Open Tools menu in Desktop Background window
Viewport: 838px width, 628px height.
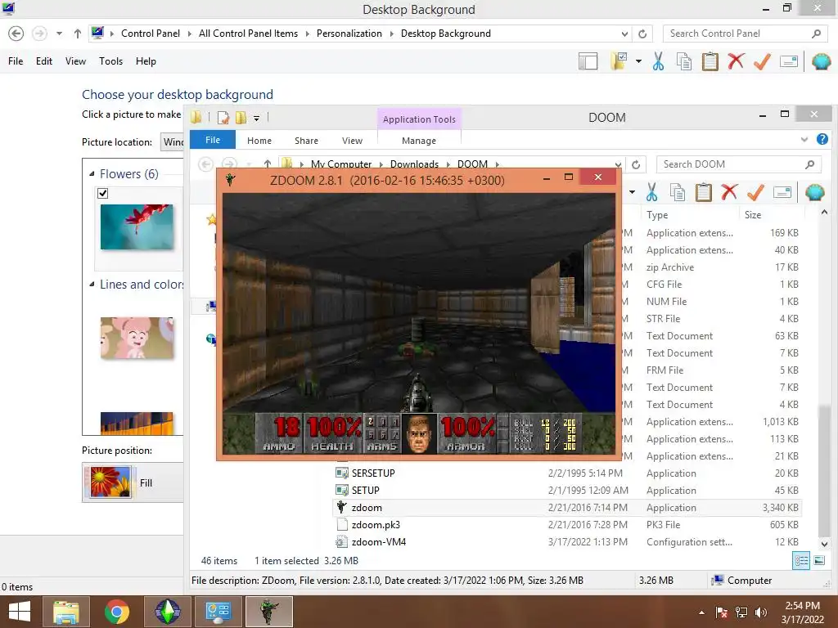pyautogui.click(x=110, y=61)
